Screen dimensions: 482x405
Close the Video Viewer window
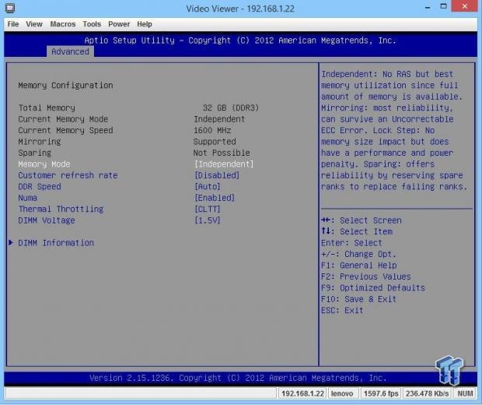point(464,6)
